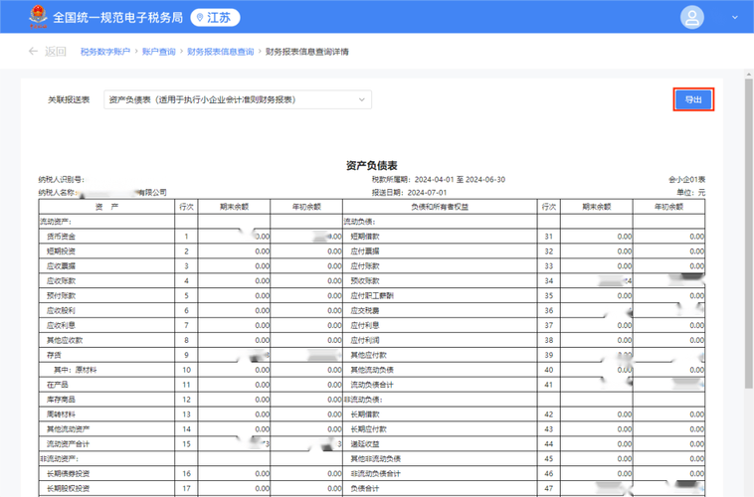Click the 应收账款 row label
This screenshot has width=754, height=497.
coord(61,281)
